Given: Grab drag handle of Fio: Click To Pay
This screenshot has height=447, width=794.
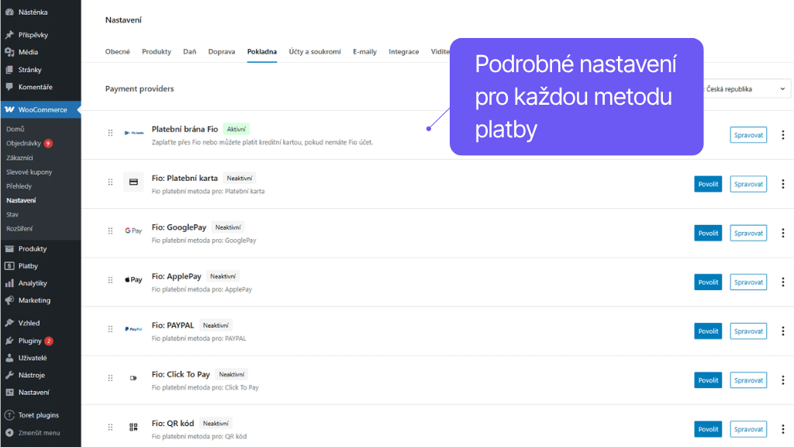Looking at the screenshot, I should pyautogui.click(x=110, y=378).
